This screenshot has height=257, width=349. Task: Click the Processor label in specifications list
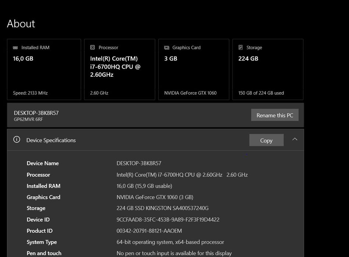pyautogui.click(x=38, y=175)
